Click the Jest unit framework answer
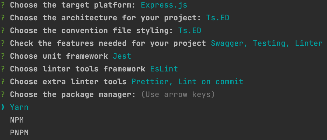The height and width of the screenshot is (140, 327). pos(122,56)
